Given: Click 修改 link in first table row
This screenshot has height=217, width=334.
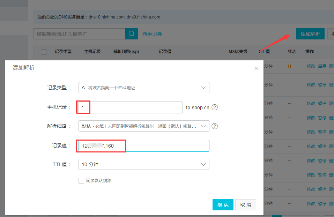Looking at the screenshot, I should pos(311,66).
